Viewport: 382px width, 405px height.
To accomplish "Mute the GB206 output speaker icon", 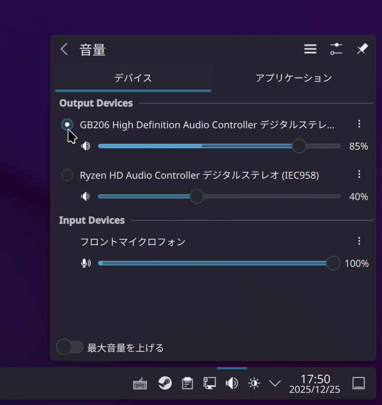I will 86,146.
